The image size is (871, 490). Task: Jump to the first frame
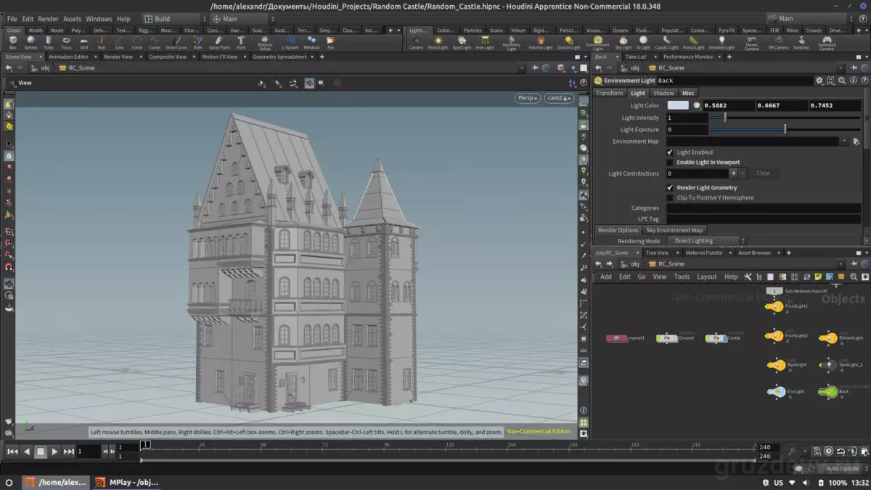pyautogui.click(x=12, y=452)
